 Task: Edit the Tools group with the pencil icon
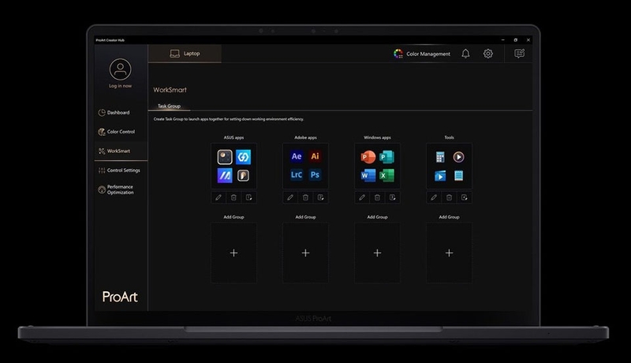[x=434, y=197]
